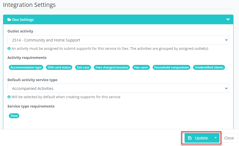Click the save disk icon on Update
The height and width of the screenshot is (146, 239).
(x=190, y=138)
